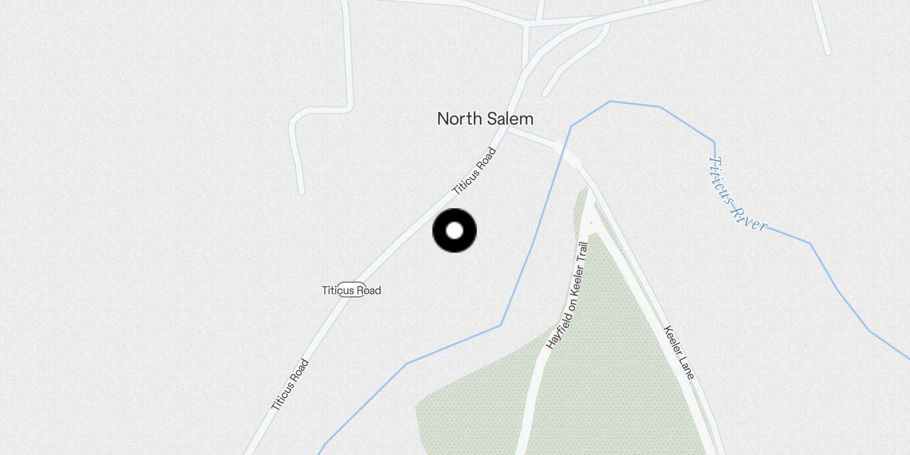Click the short road stub at top right

[822, 27]
